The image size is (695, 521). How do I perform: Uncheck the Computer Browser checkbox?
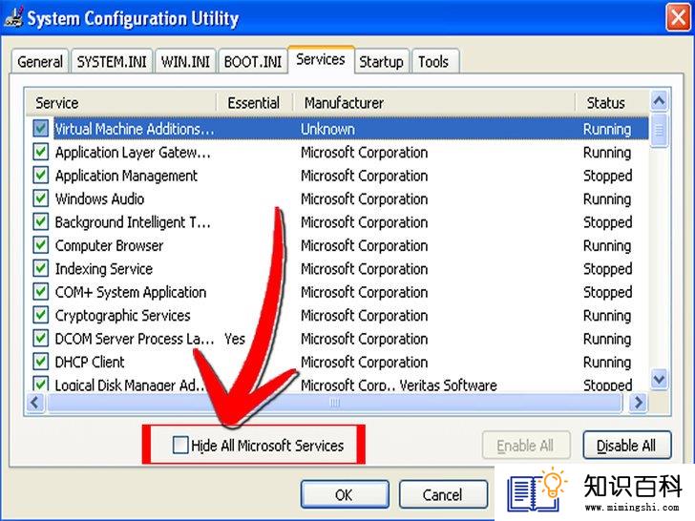pos(41,245)
